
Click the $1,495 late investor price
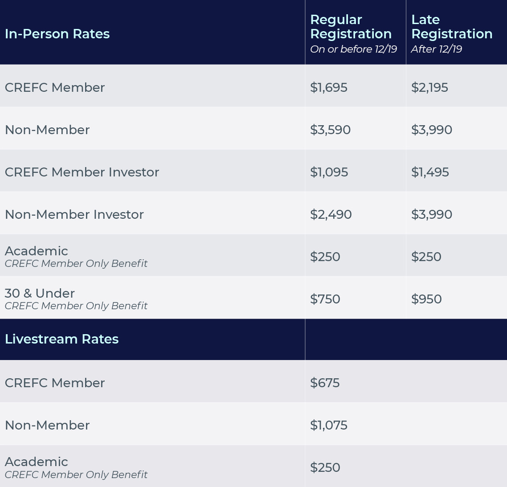[x=430, y=172]
